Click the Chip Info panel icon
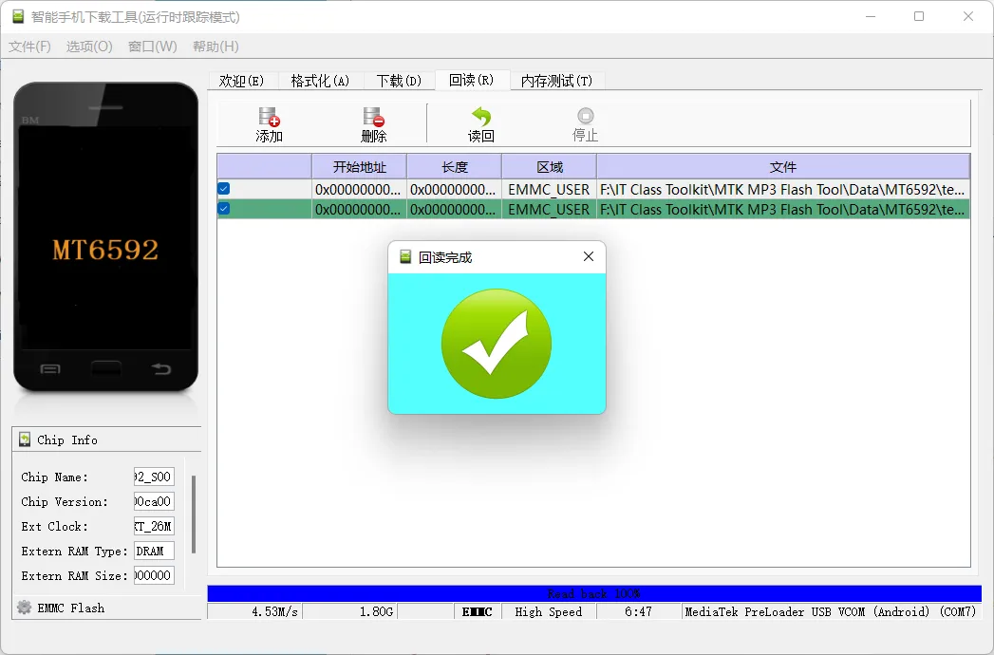This screenshot has width=994, height=655. [25, 440]
